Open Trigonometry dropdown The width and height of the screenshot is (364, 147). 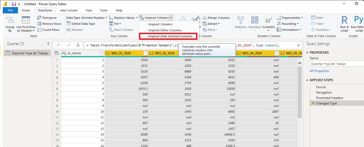tap(290, 18)
